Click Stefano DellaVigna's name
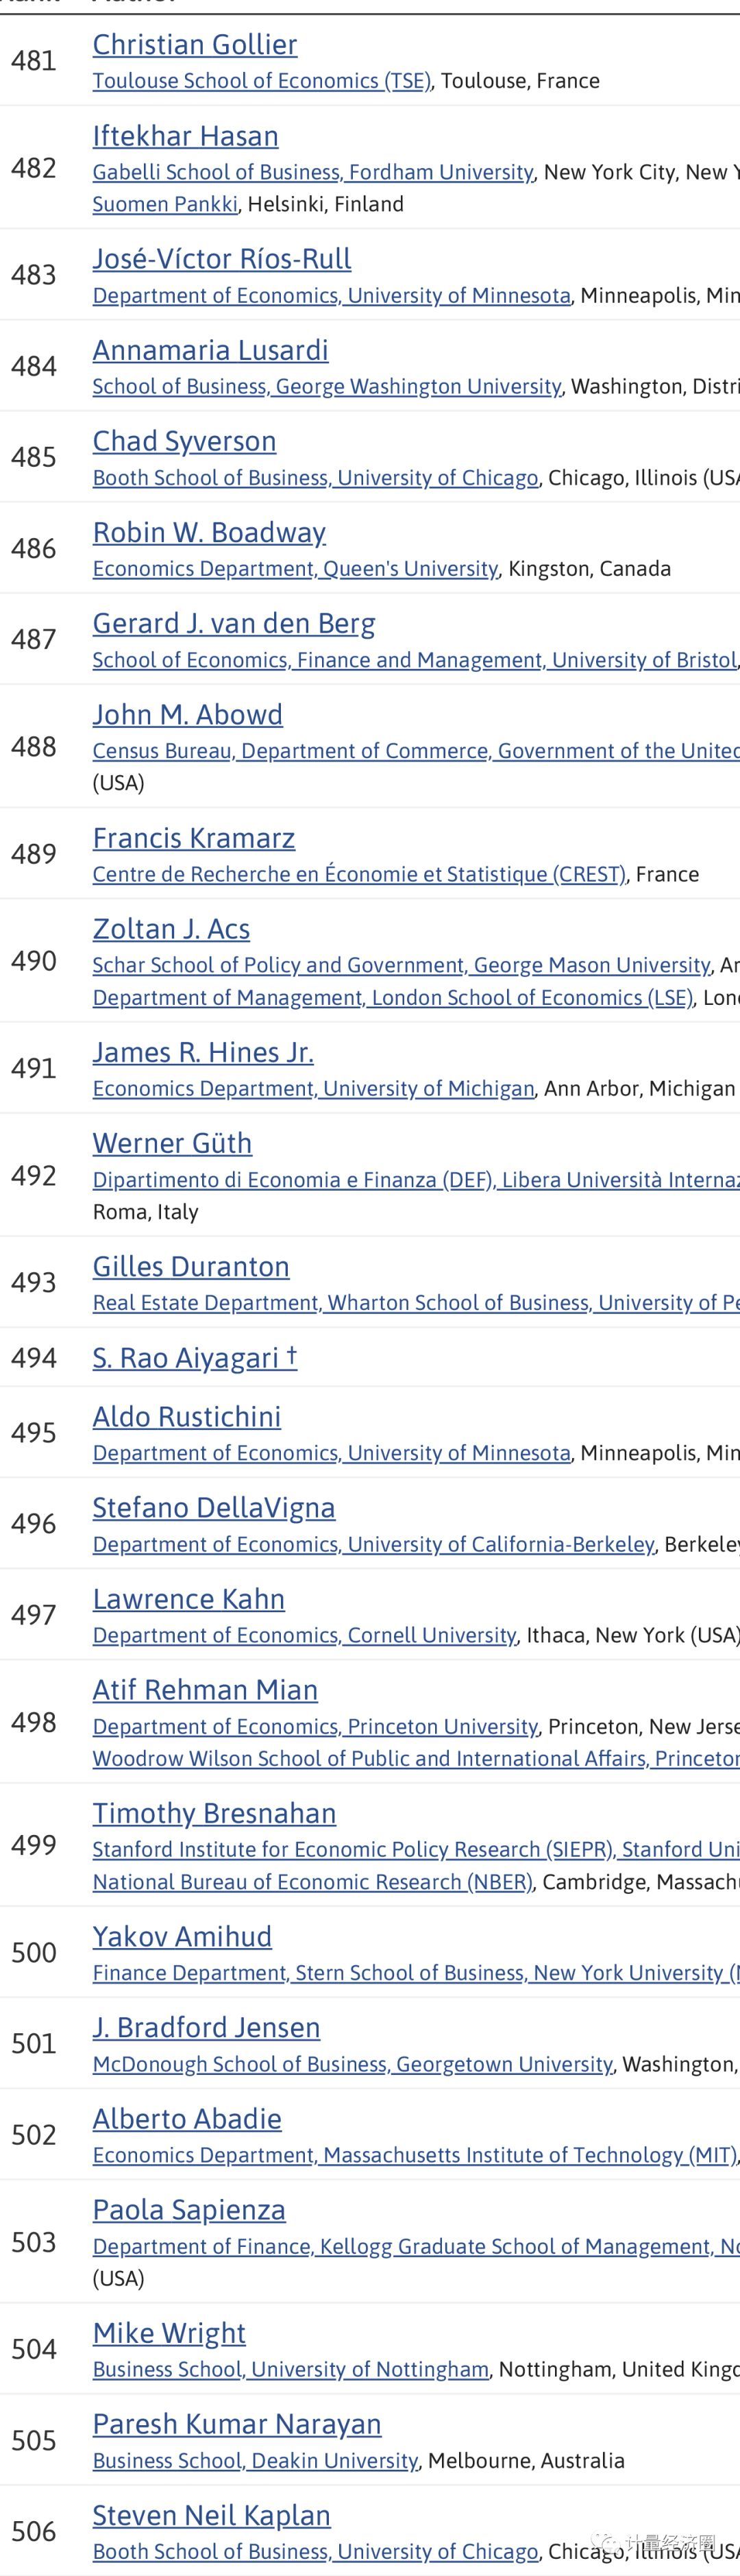The image size is (740, 2576). pos(214,1508)
